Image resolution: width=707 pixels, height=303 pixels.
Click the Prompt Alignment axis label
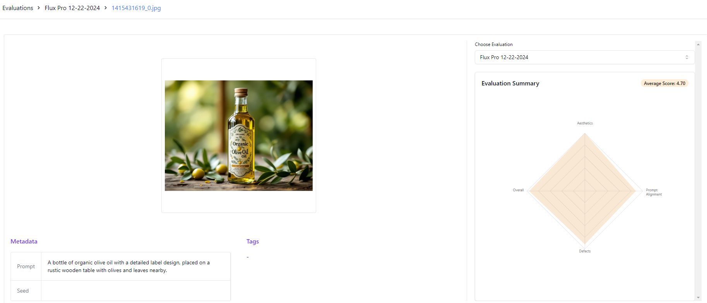coord(654,192)
